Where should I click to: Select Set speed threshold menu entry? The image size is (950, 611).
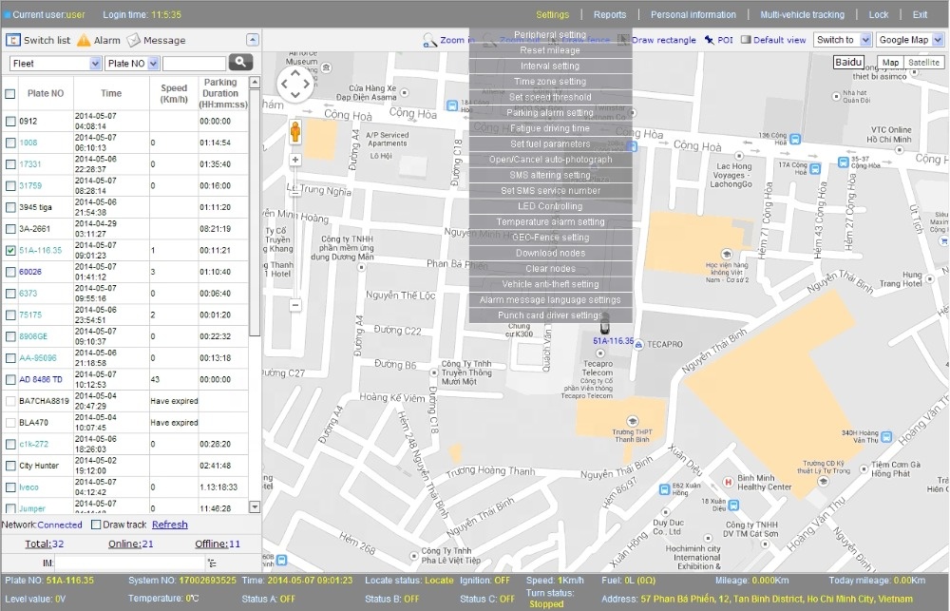tap(550, 97)
